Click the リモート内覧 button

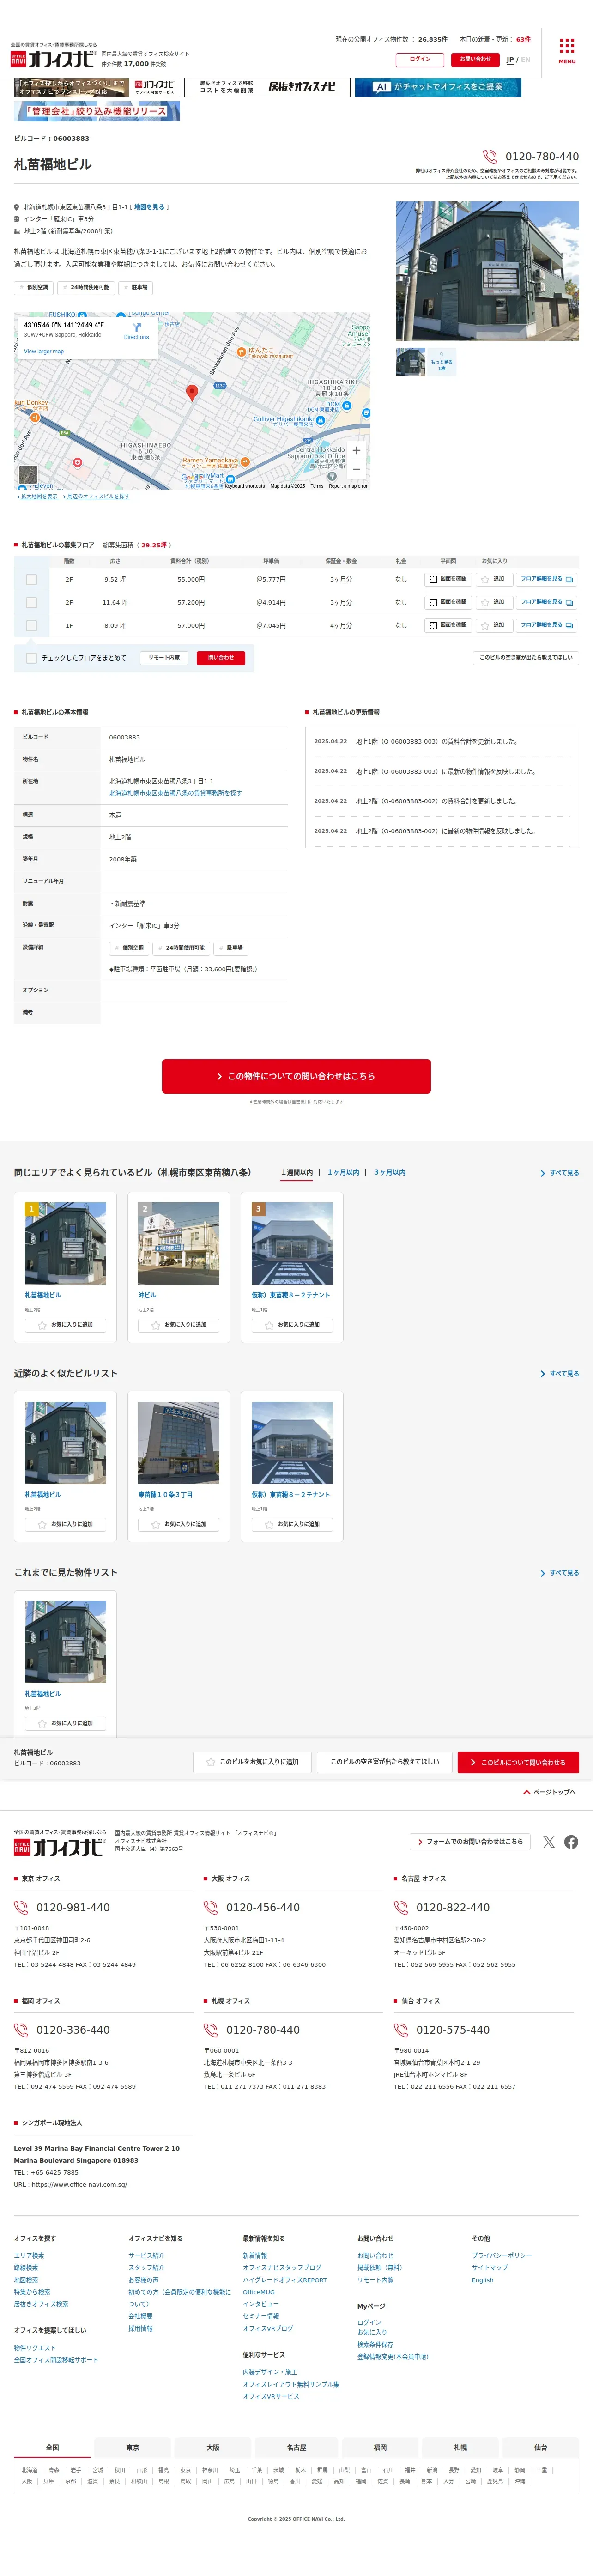(164, 658)
